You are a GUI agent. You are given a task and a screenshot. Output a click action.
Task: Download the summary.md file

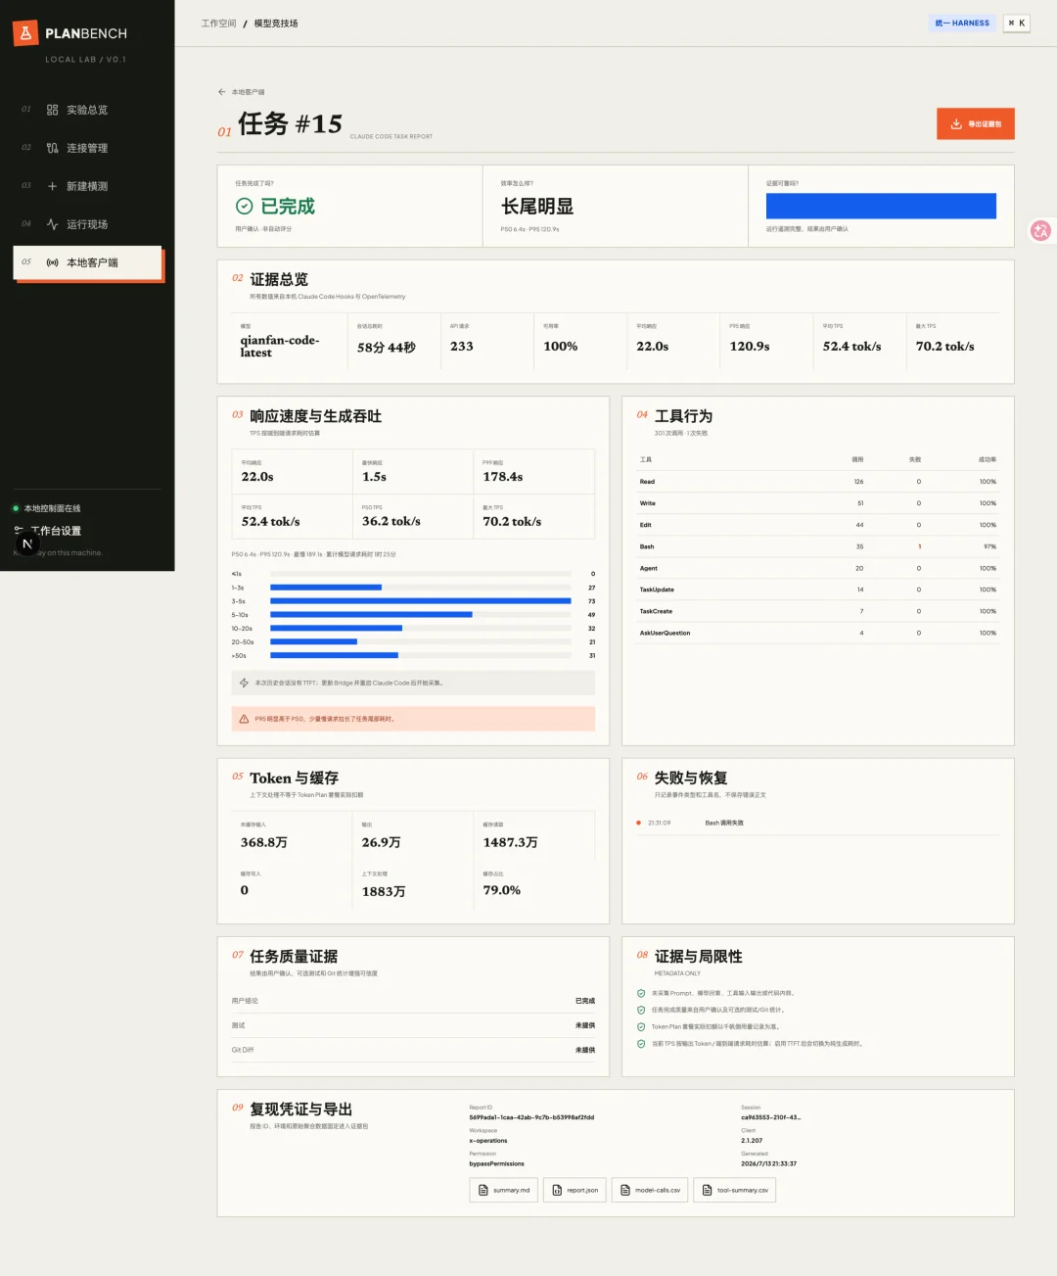[x=503, y=1190]
